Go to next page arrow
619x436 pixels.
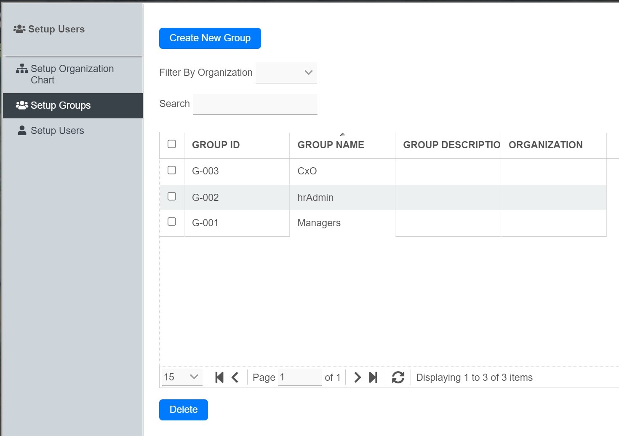tap(357, 377)
